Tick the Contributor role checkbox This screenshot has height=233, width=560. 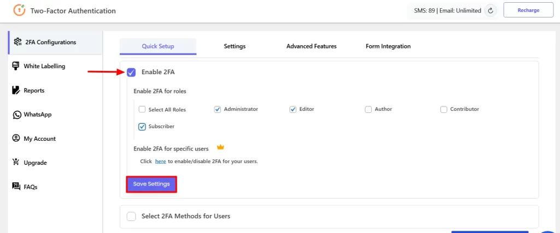pyautogui.click(x=444, y=109)
